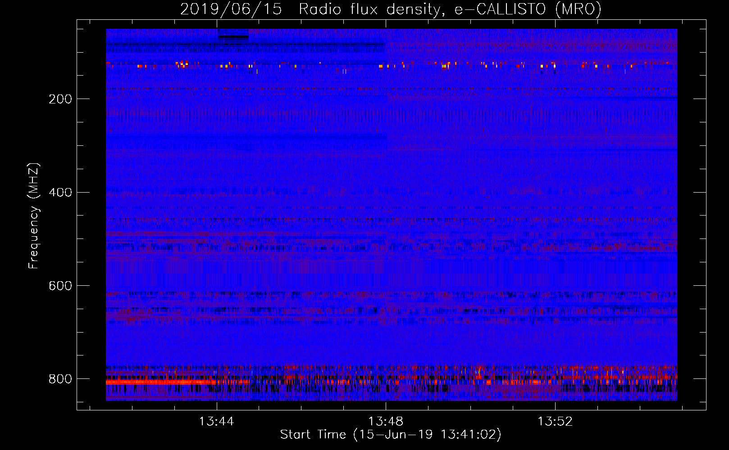Click the '800' frequency tick label
This screenshot has height=450, width=729.
60,379
